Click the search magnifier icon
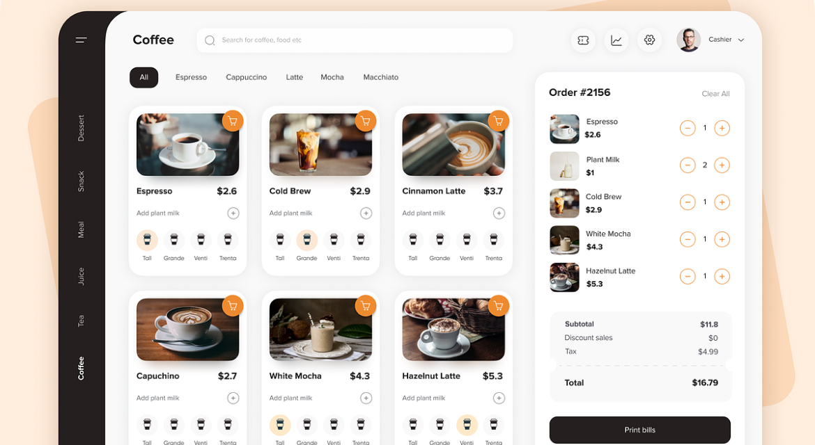815x445 pixels. [210, 40]
